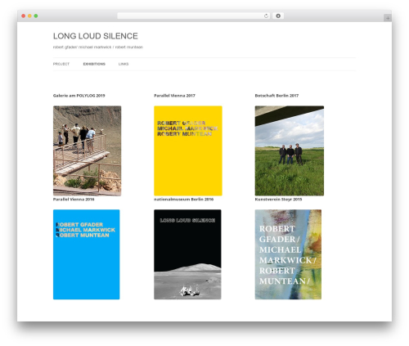
Task: Open the PROJECT menu item
Action: point(61,64)
